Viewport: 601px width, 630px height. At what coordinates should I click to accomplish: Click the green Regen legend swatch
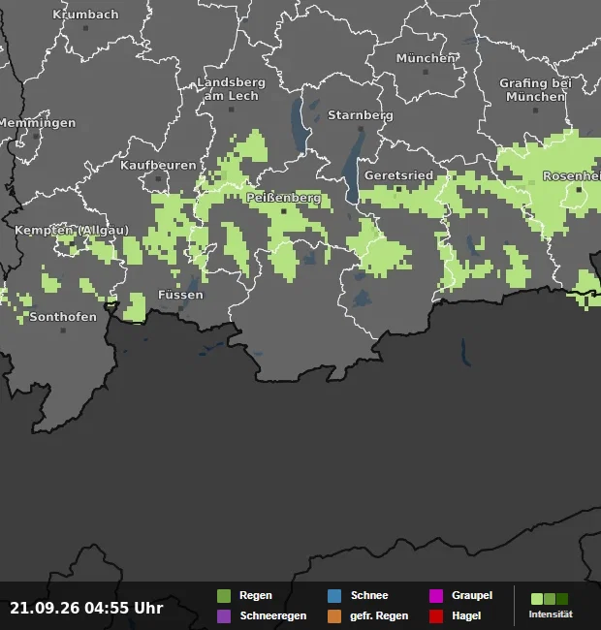(x=224, y=596)
